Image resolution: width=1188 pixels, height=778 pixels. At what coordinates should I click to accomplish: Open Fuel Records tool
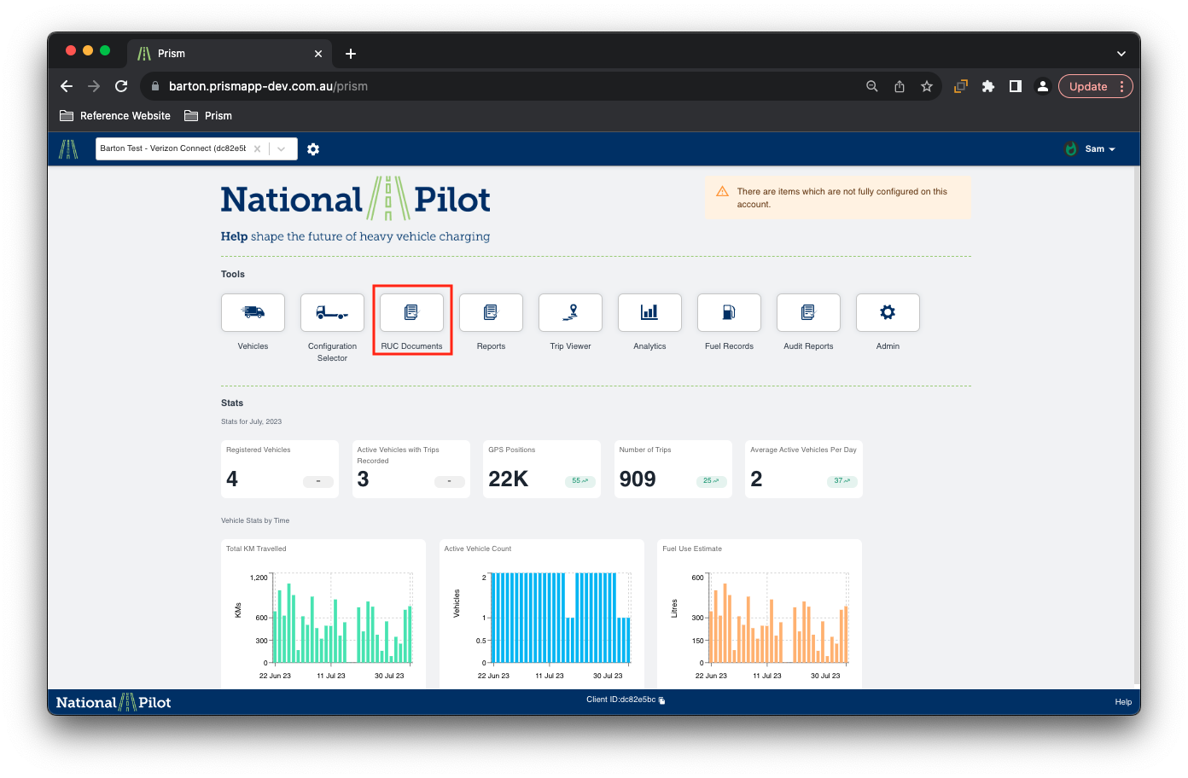pyautogui.click(x=729, y=313)
